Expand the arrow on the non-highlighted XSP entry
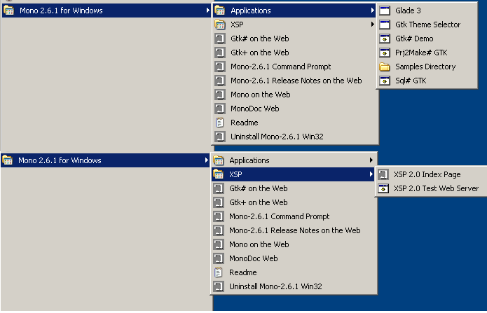 click(x=373, y=25)
